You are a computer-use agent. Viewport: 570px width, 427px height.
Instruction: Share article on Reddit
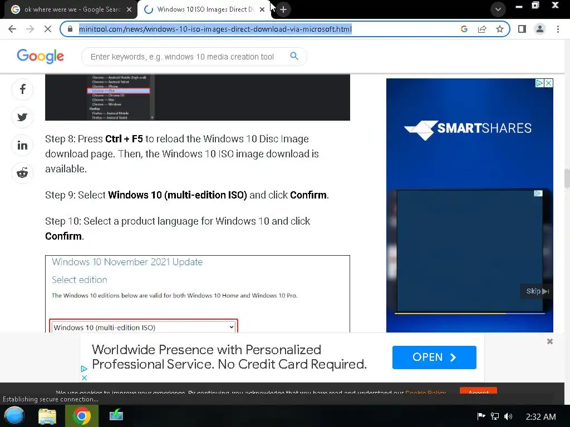point(22,173)
